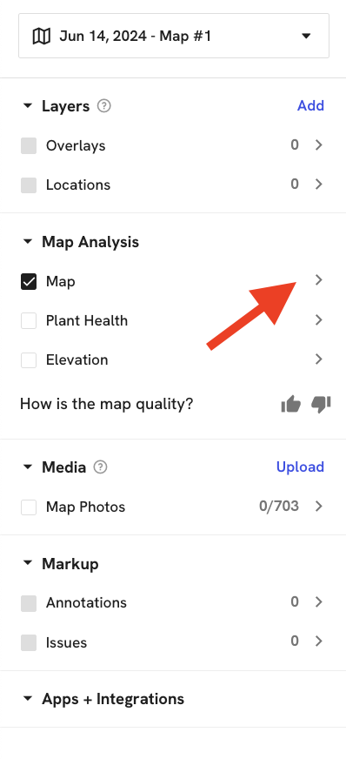This screenshot has width=346, height=759.
Task: Click the thumbs up map quality icon
Action: pos(291,404)
